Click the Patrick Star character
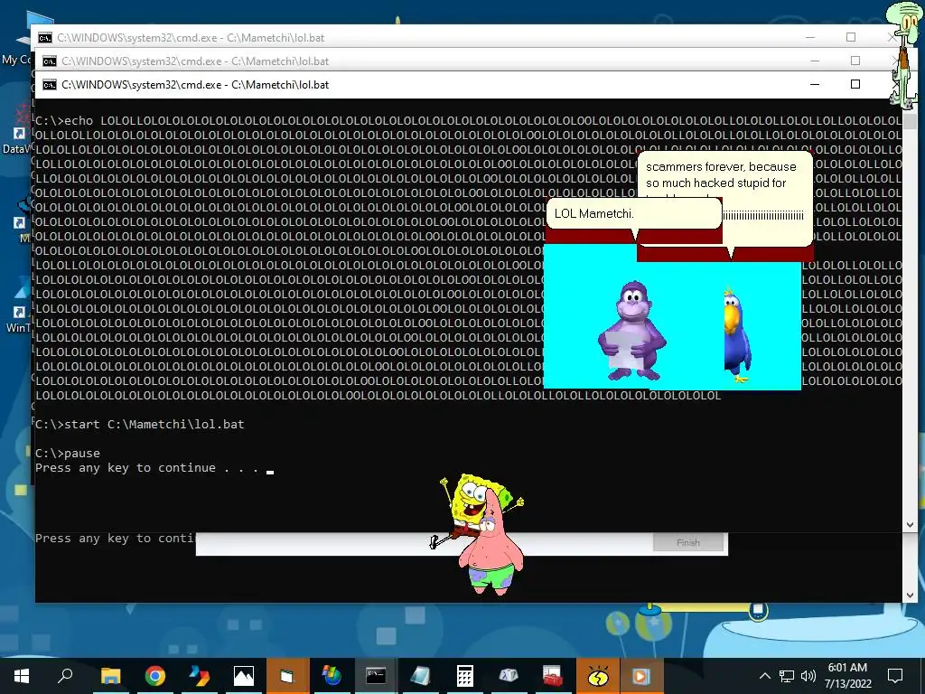 click(x=491, y=547)
